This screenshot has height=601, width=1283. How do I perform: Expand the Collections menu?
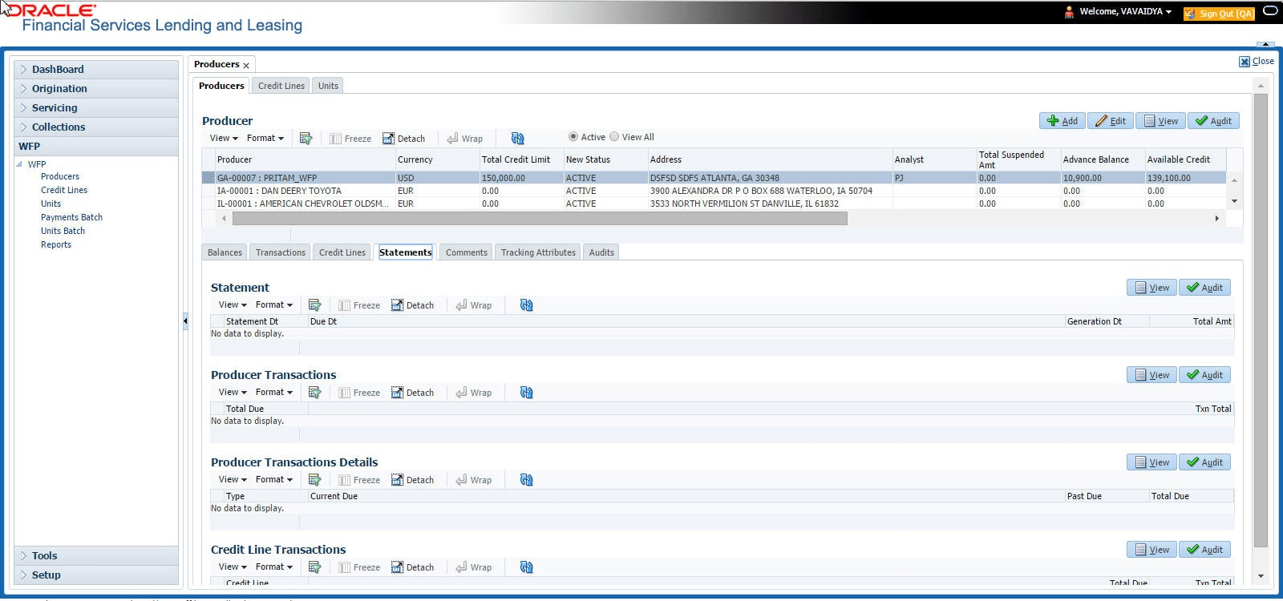click(96, 127)
